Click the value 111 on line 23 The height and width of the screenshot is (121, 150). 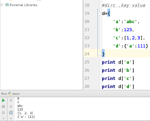click(141, 46)
